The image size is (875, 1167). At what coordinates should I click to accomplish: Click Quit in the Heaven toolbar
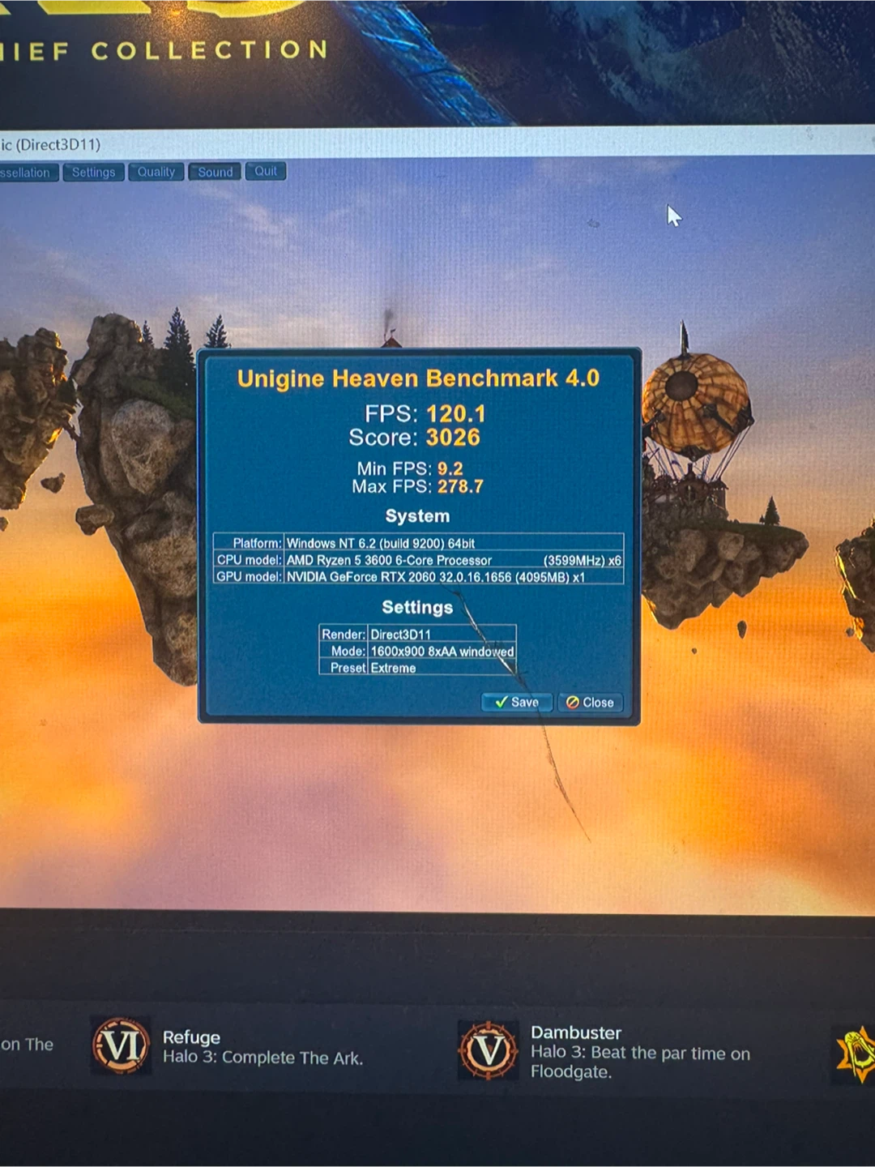click(x=266, y=171)
